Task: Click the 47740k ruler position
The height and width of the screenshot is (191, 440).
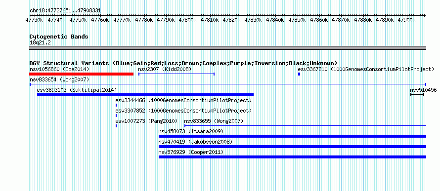Action: pyautogui.click(x=56, y=20)
